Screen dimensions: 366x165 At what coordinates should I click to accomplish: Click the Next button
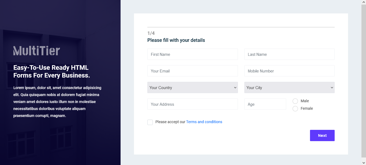322,135
